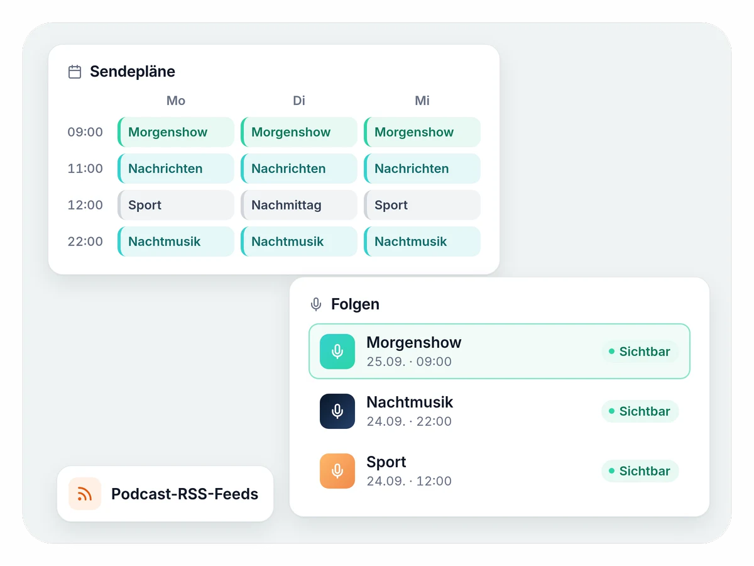754x566 pixels.
Task: Click the Nachtmusik episode title in Folgen
Action: pos(410,402)
